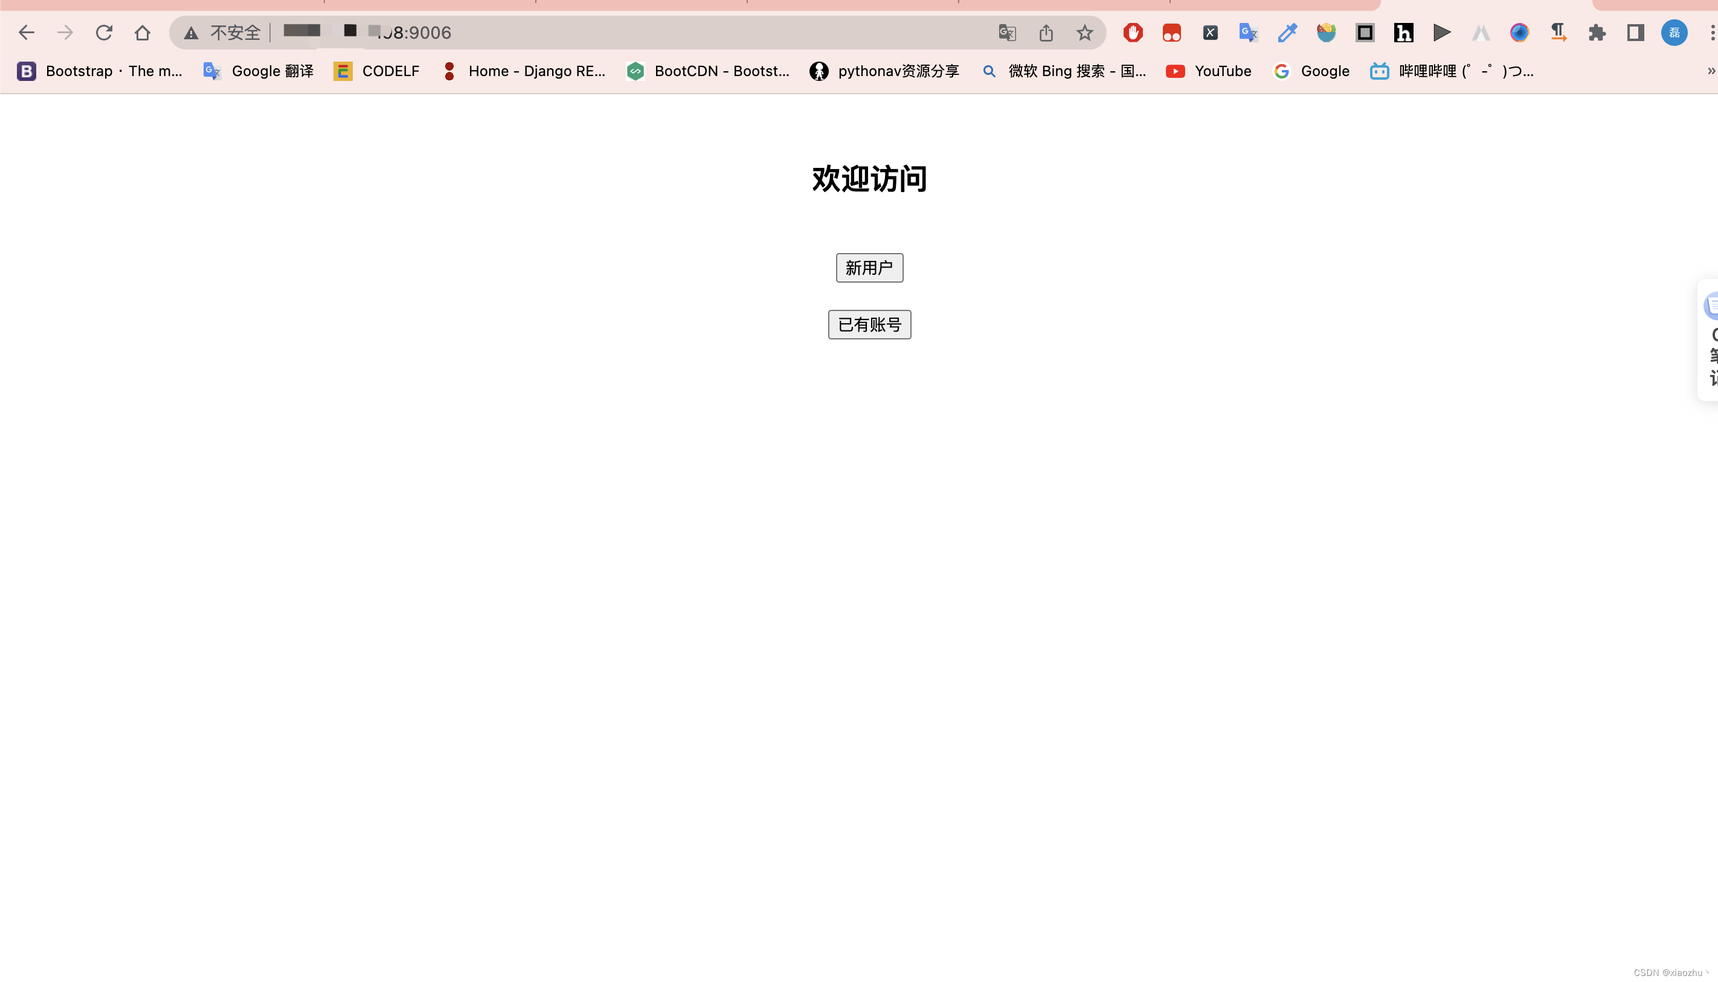
Task: Translate the page using the address bar icon
Action: 1007,33
